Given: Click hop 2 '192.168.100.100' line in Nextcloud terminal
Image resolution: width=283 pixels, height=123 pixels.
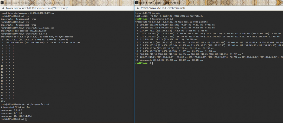Looking at the screenshot, I should point(40,43).
